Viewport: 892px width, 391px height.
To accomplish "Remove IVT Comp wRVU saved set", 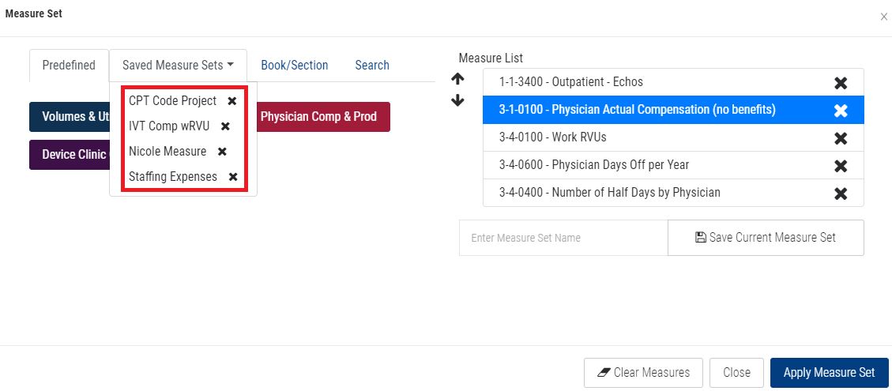I will tap(225, 126).
